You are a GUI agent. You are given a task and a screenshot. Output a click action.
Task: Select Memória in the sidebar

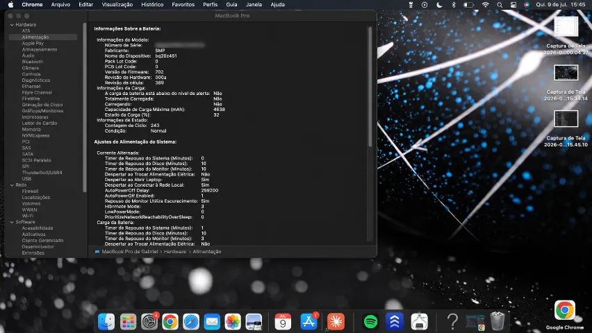pyautogui.click(x=31, y=129)
